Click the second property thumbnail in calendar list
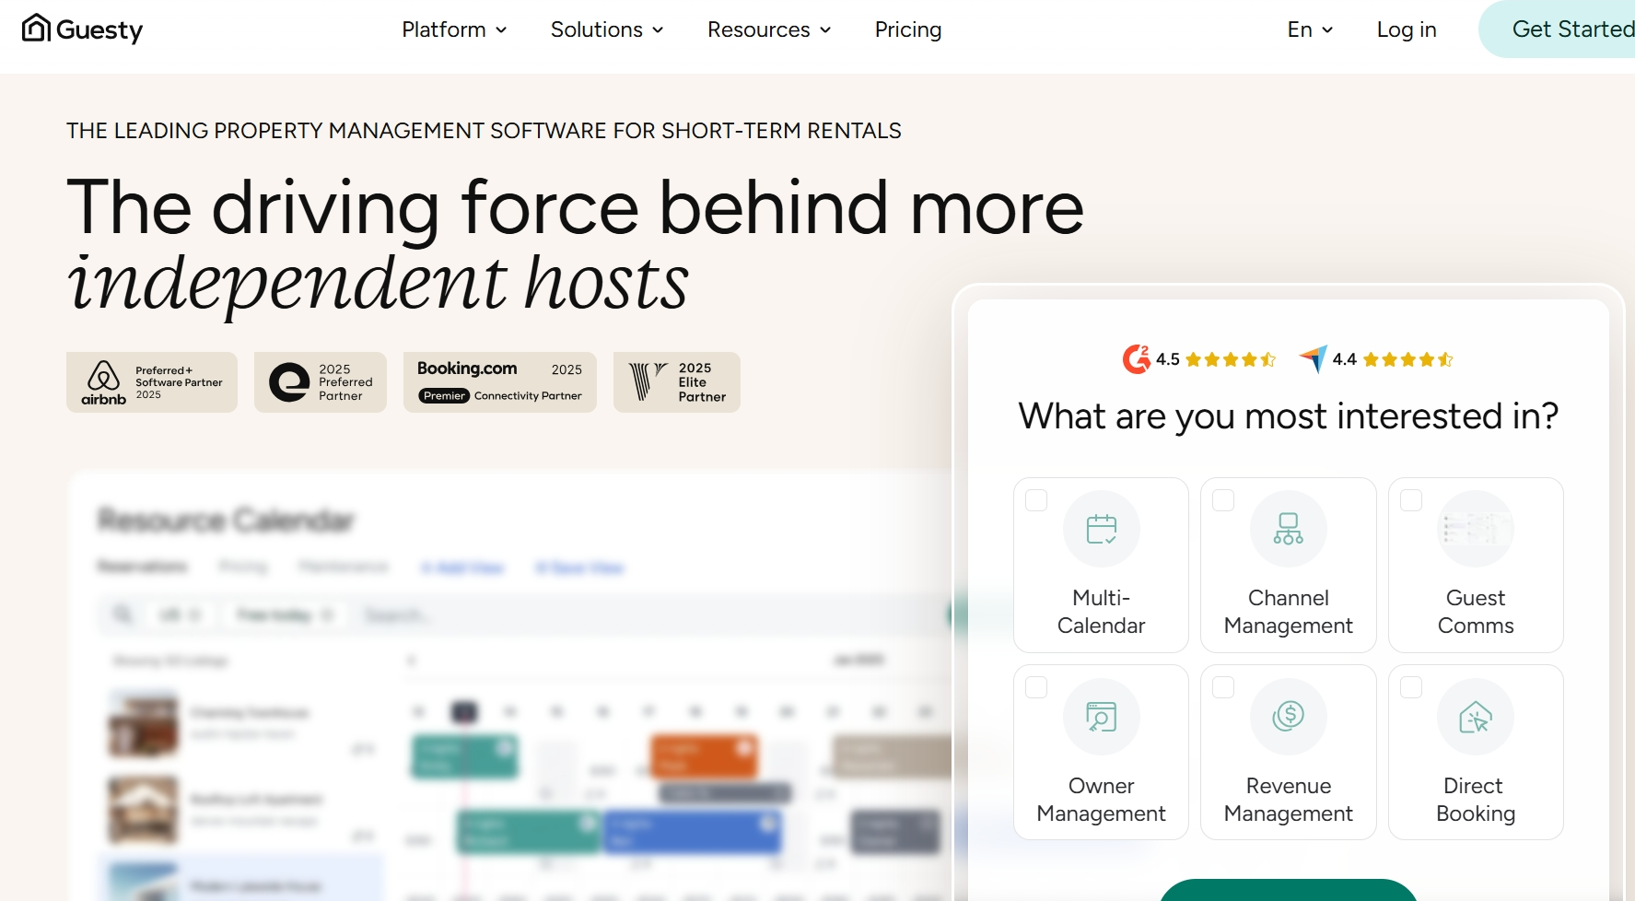1635x901 pixels. point(144,811)
